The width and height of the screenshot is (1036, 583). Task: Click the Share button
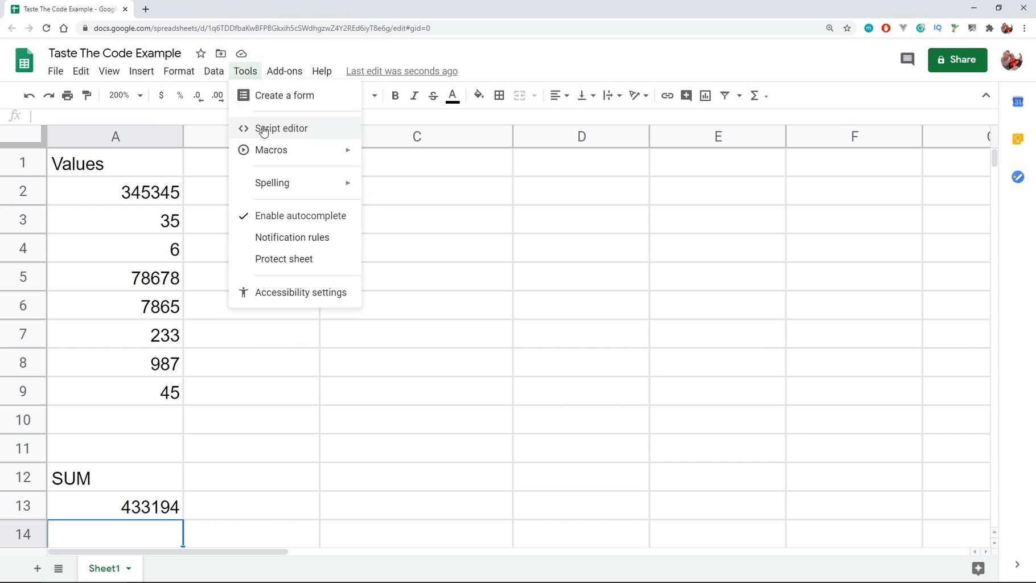(x=957, y=60)
